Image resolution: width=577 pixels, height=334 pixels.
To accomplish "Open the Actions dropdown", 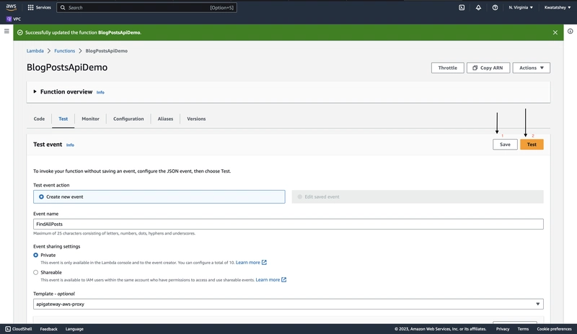I will point(531,68).
